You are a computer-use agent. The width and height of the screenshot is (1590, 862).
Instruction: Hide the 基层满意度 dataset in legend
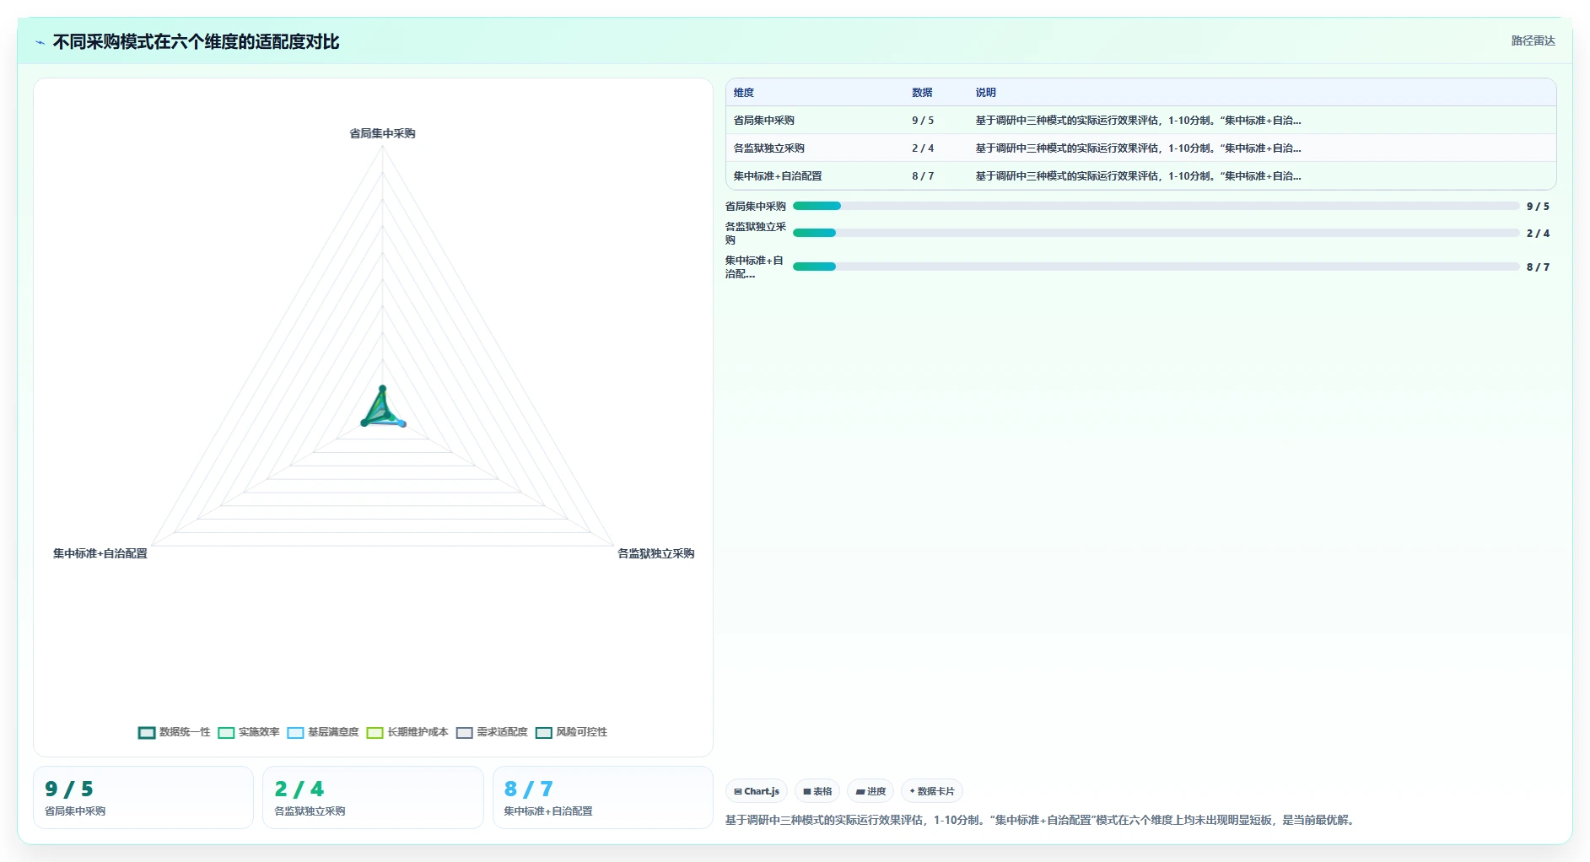pos(323,732)
